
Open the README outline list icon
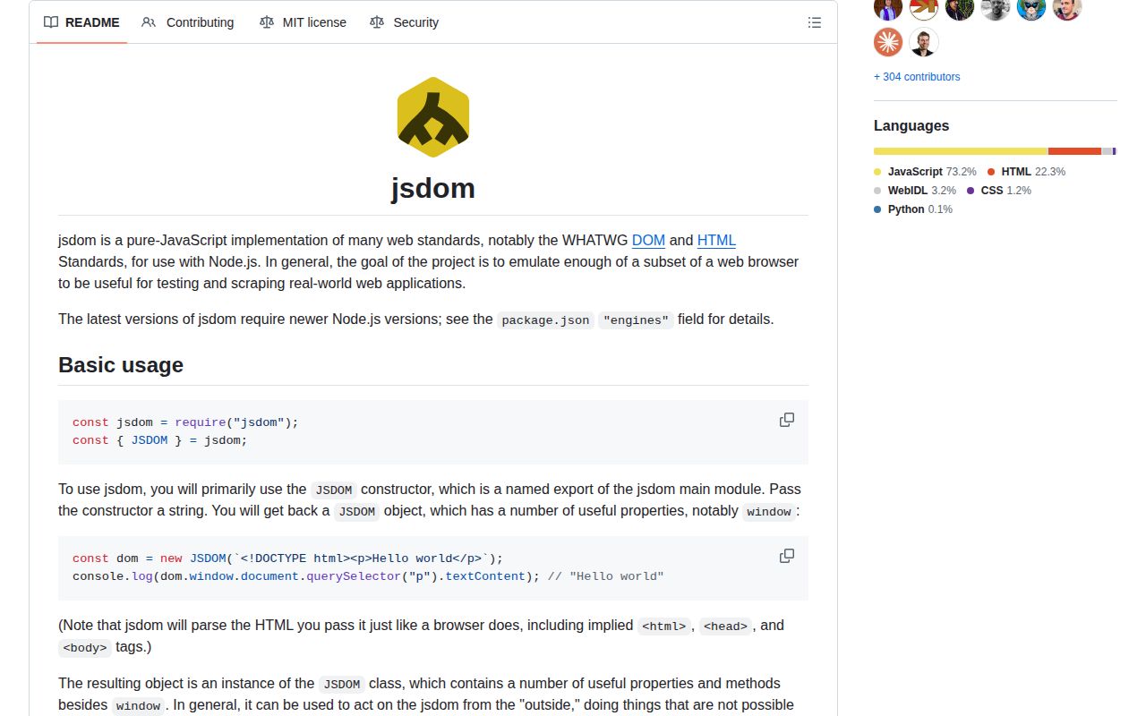pyautogui.click(x=814, y=22)
